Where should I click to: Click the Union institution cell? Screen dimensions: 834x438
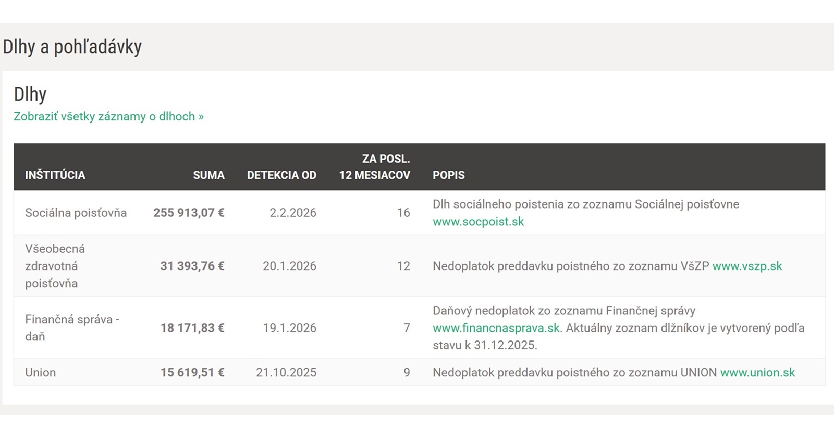tap(41, 373)
